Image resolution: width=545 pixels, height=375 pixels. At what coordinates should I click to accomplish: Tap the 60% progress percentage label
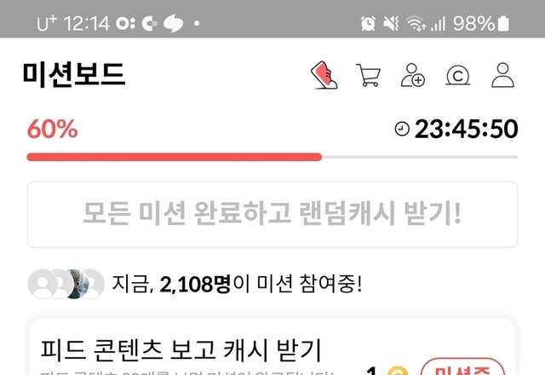[53, 129]
